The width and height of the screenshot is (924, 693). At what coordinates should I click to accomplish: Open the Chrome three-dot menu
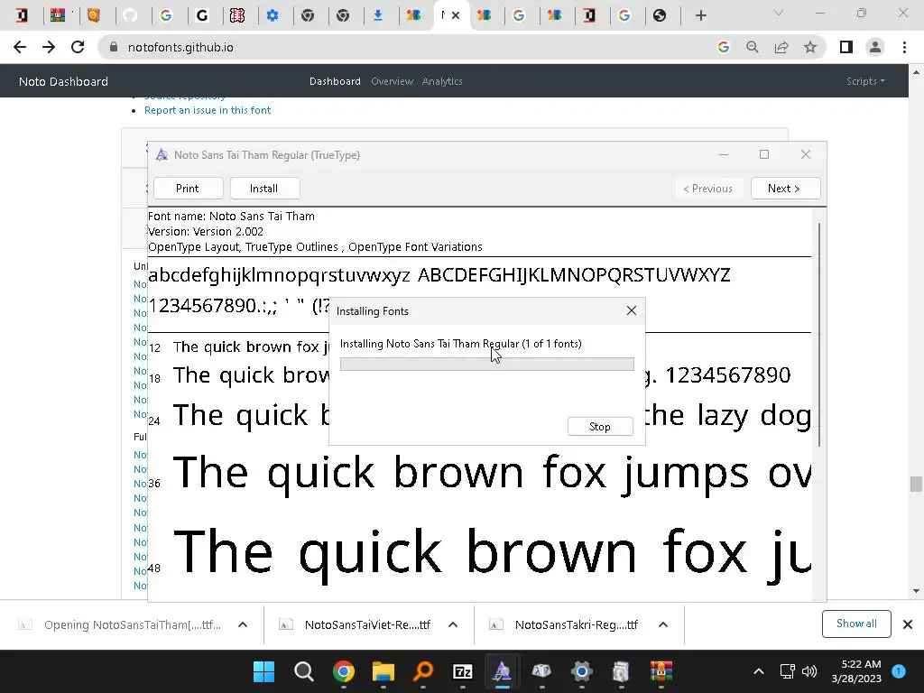[904, 47]
